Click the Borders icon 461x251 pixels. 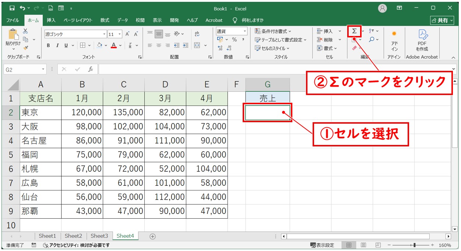(82, 46)
